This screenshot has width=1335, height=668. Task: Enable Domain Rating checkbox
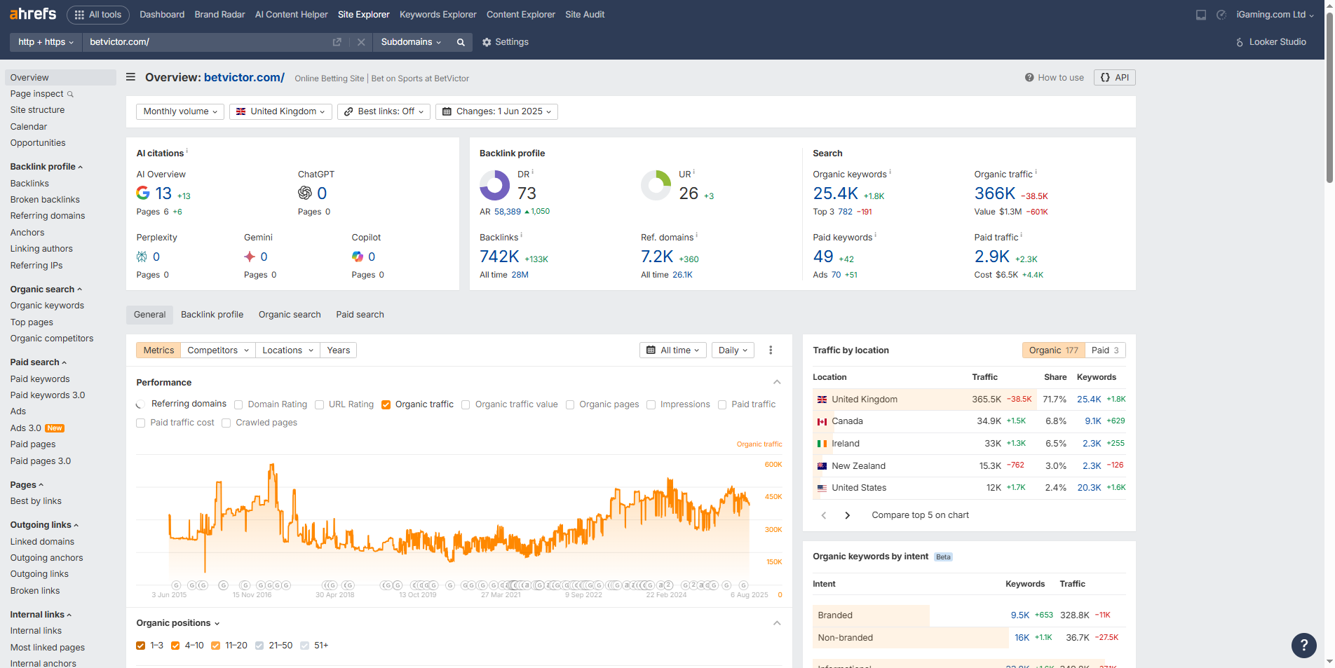click(238, 404)
